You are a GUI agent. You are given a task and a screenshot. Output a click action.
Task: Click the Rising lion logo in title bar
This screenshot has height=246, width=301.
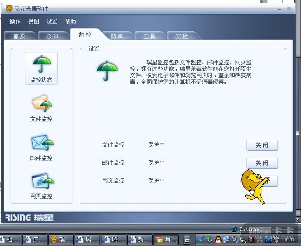click(x=9, y=8)
